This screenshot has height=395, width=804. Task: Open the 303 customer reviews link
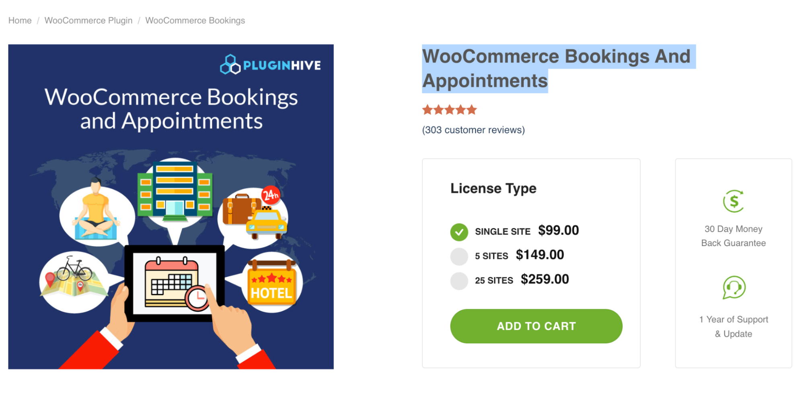(x=473, y=130)
